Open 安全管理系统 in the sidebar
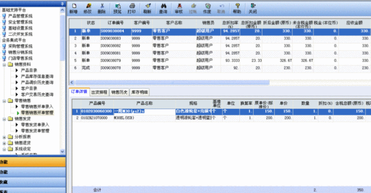Screen dimensions: 371x193 (20, 22)
